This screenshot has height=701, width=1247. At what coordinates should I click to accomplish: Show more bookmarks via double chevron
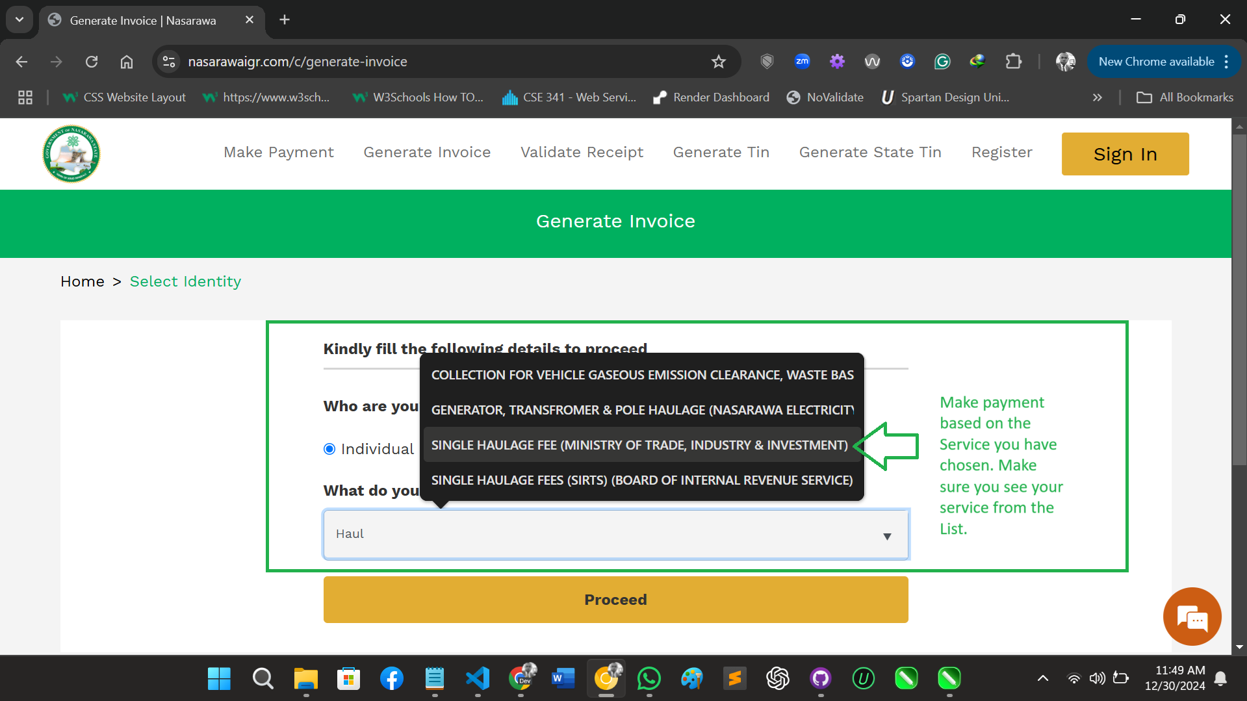click(1097, 97)
